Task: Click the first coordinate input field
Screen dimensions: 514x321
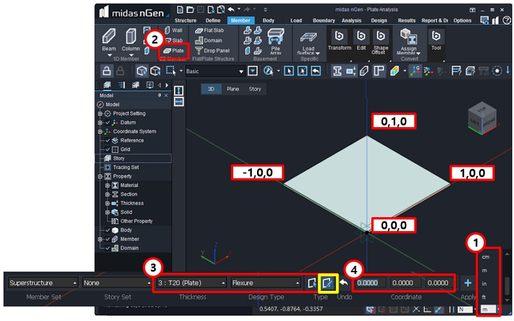Action: point(370,282)
